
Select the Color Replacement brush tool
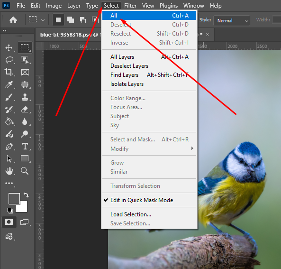pyautogui.click(x=9, y=134)
